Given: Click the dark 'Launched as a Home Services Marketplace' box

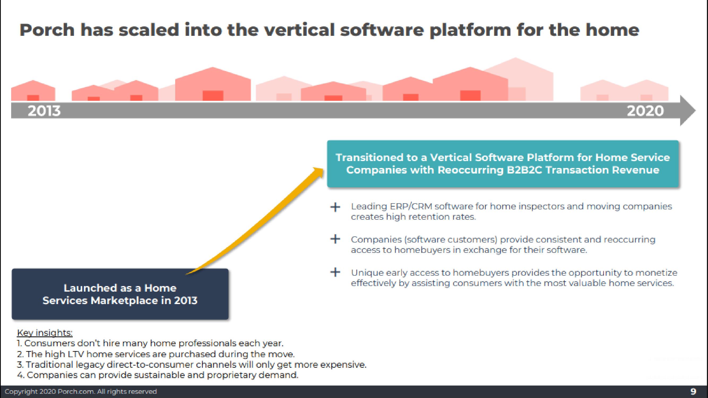Looking at the screenshot, I should pyautogui.click(x=120, y=294).
